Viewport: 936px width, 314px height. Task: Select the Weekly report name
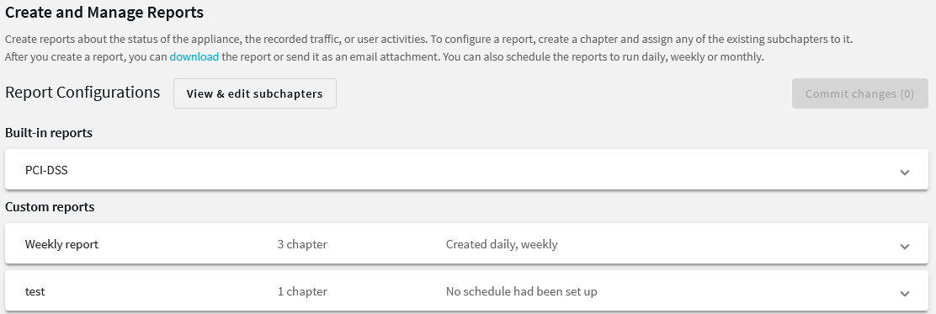click(61, 244)
